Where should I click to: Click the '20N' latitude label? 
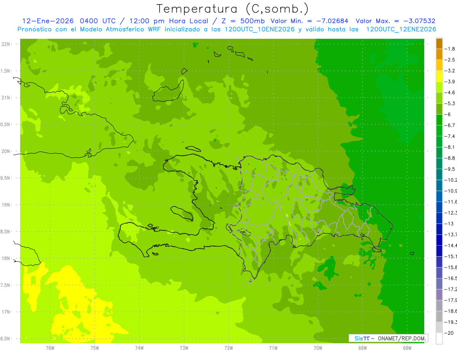click(6, 151)
